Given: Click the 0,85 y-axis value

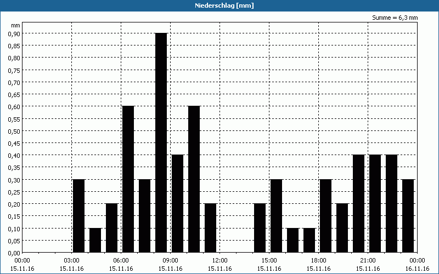Looking at the screenshot, I should 14,45.
